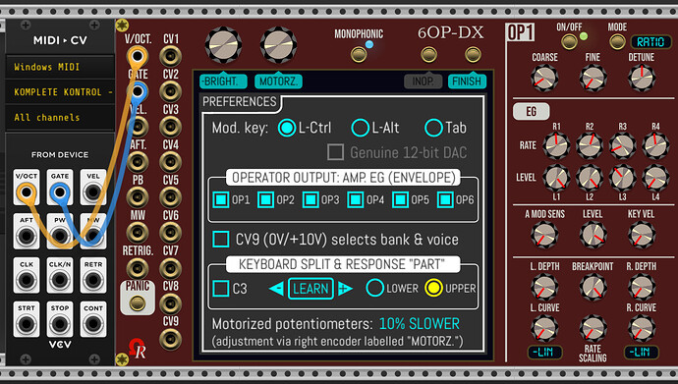
Task: Click the left arrow beside LEARN
Action: (276, 289)
